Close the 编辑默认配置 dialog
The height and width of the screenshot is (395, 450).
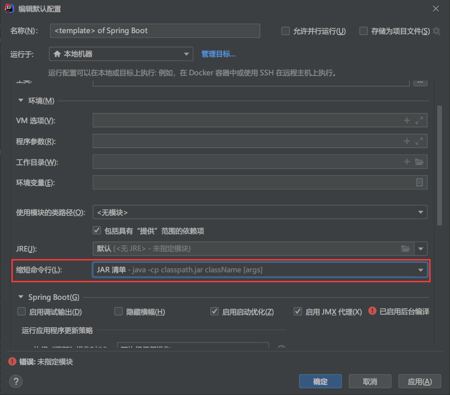436,9
